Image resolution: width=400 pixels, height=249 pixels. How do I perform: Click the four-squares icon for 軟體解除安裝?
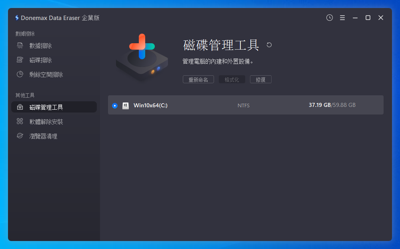coord(20,121)
